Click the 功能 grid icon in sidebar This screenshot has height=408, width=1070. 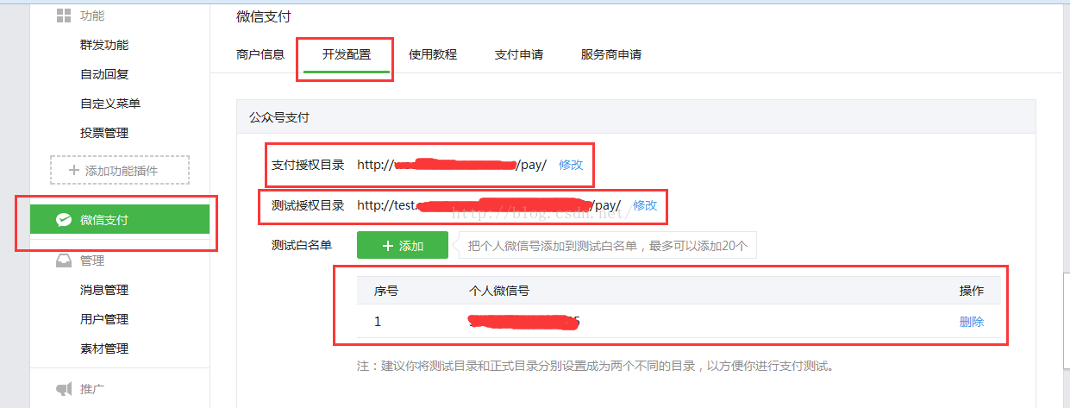(64, 16)
